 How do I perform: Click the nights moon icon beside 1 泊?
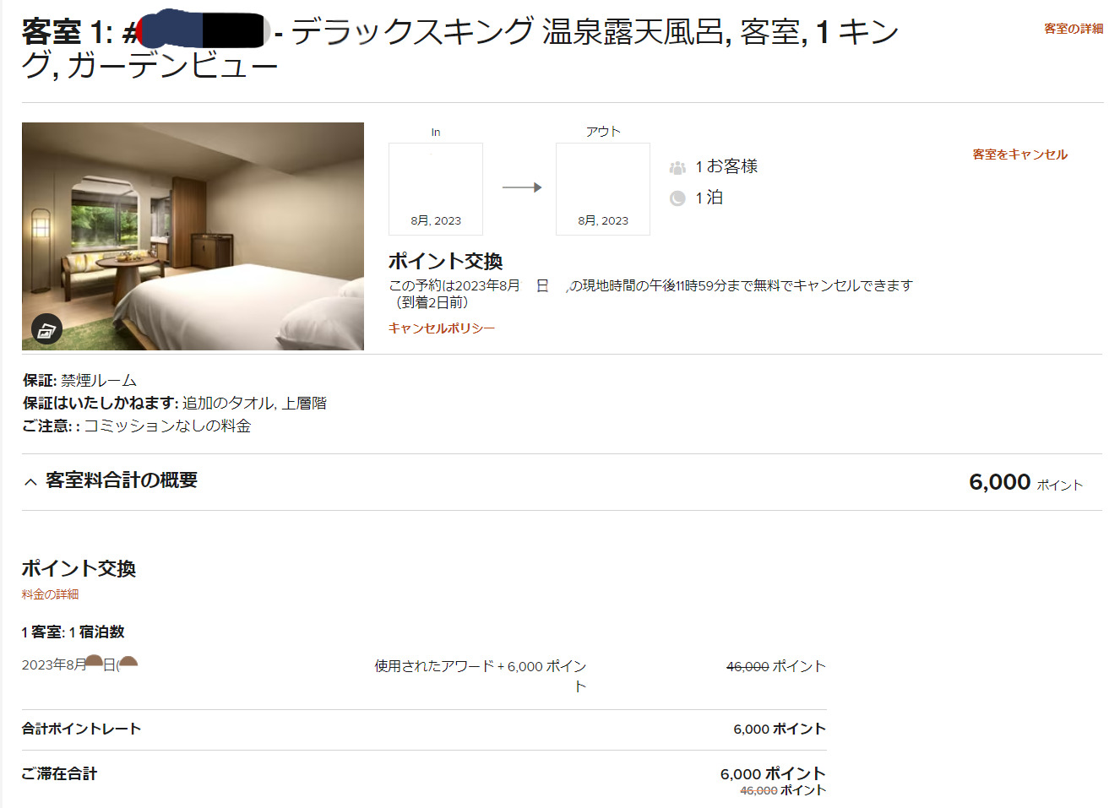(677, 198)
